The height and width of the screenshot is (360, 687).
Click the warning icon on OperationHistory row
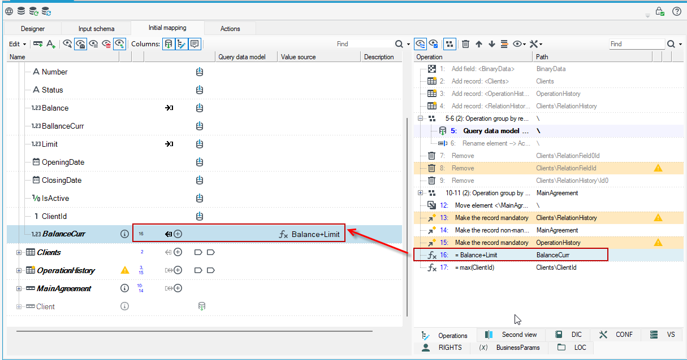tap(125, 270)
